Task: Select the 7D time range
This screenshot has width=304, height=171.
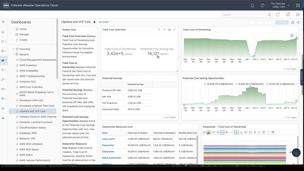Action: pyautogui.click(x=272, y=23)
